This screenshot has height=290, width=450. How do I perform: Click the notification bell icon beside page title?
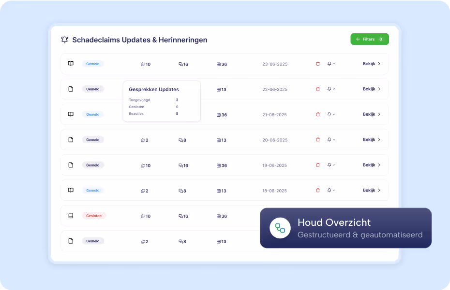coord(64,40)
